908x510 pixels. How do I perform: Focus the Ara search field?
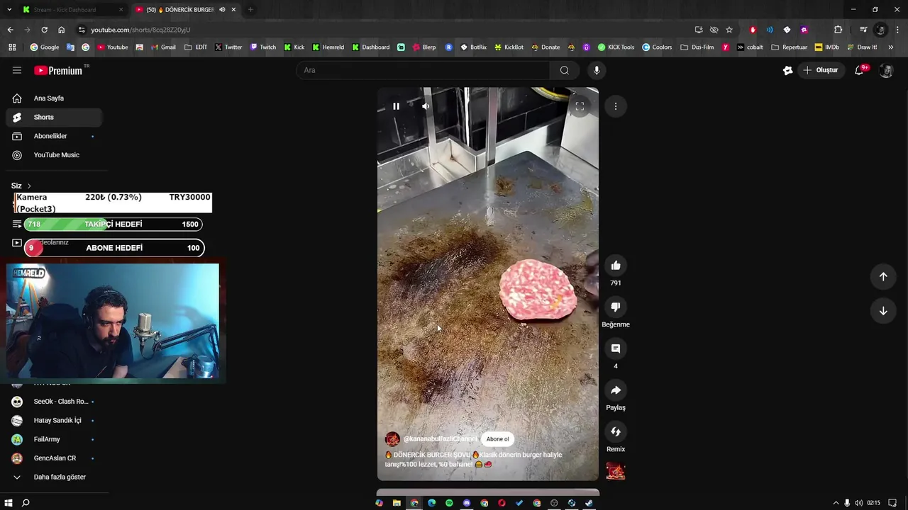pos(423,70)
